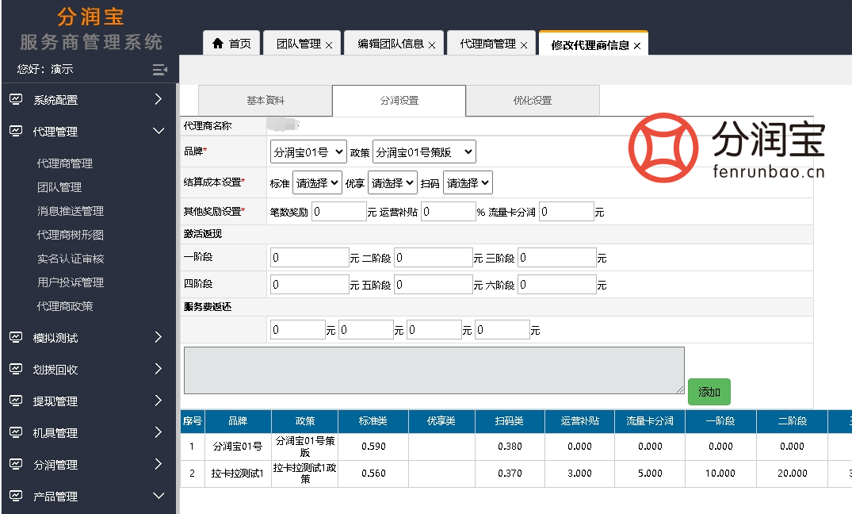Viewport: 852px width, 514px height.
Task: Click the 系统配置 module icon in sidebar
Action: 17,100
